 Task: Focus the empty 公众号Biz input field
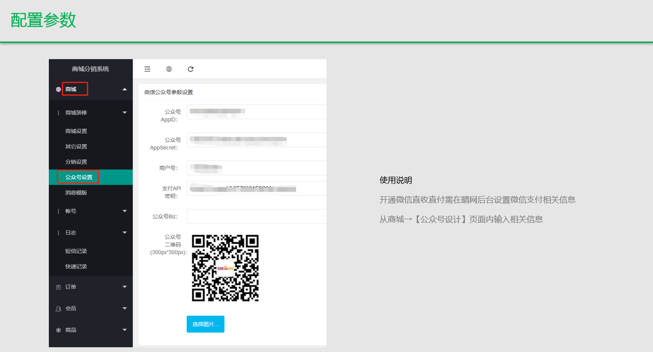tap(257, 216)
